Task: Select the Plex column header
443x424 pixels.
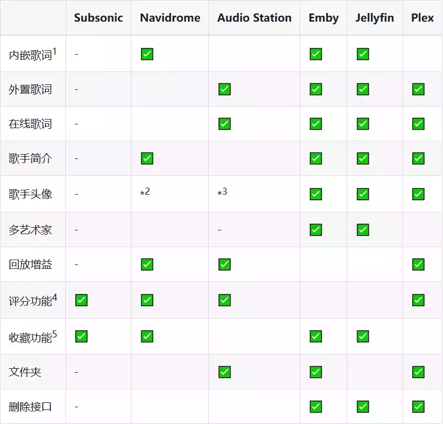Action: (x=422, y=18)
